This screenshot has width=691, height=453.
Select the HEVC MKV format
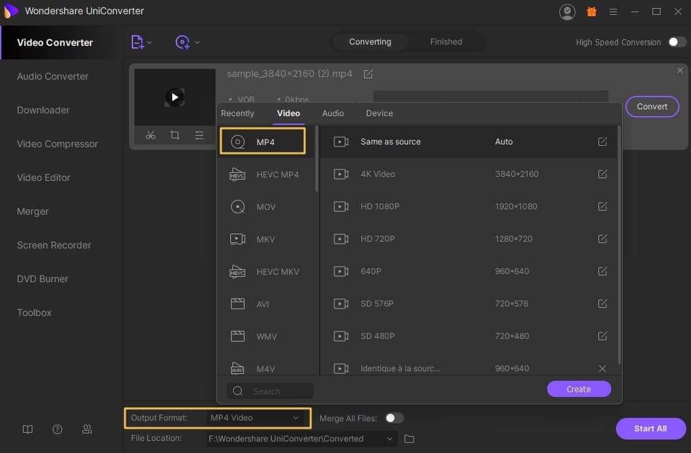coord(267,271)
